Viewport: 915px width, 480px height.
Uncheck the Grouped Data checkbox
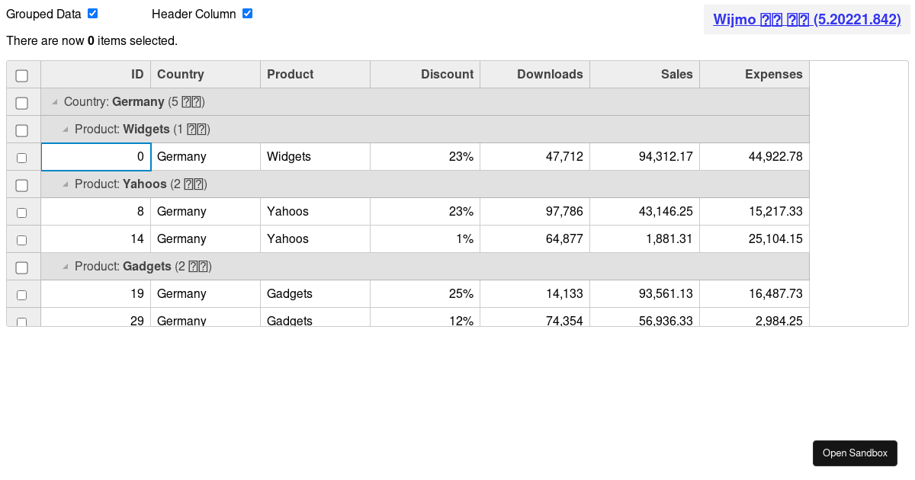pos(92,14)
